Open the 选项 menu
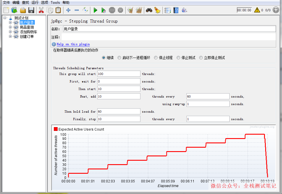282x194 pixels. pyautogui.click(x=44, y=3)
